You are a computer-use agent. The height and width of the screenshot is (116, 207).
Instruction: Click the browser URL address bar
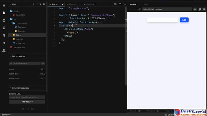167,9
